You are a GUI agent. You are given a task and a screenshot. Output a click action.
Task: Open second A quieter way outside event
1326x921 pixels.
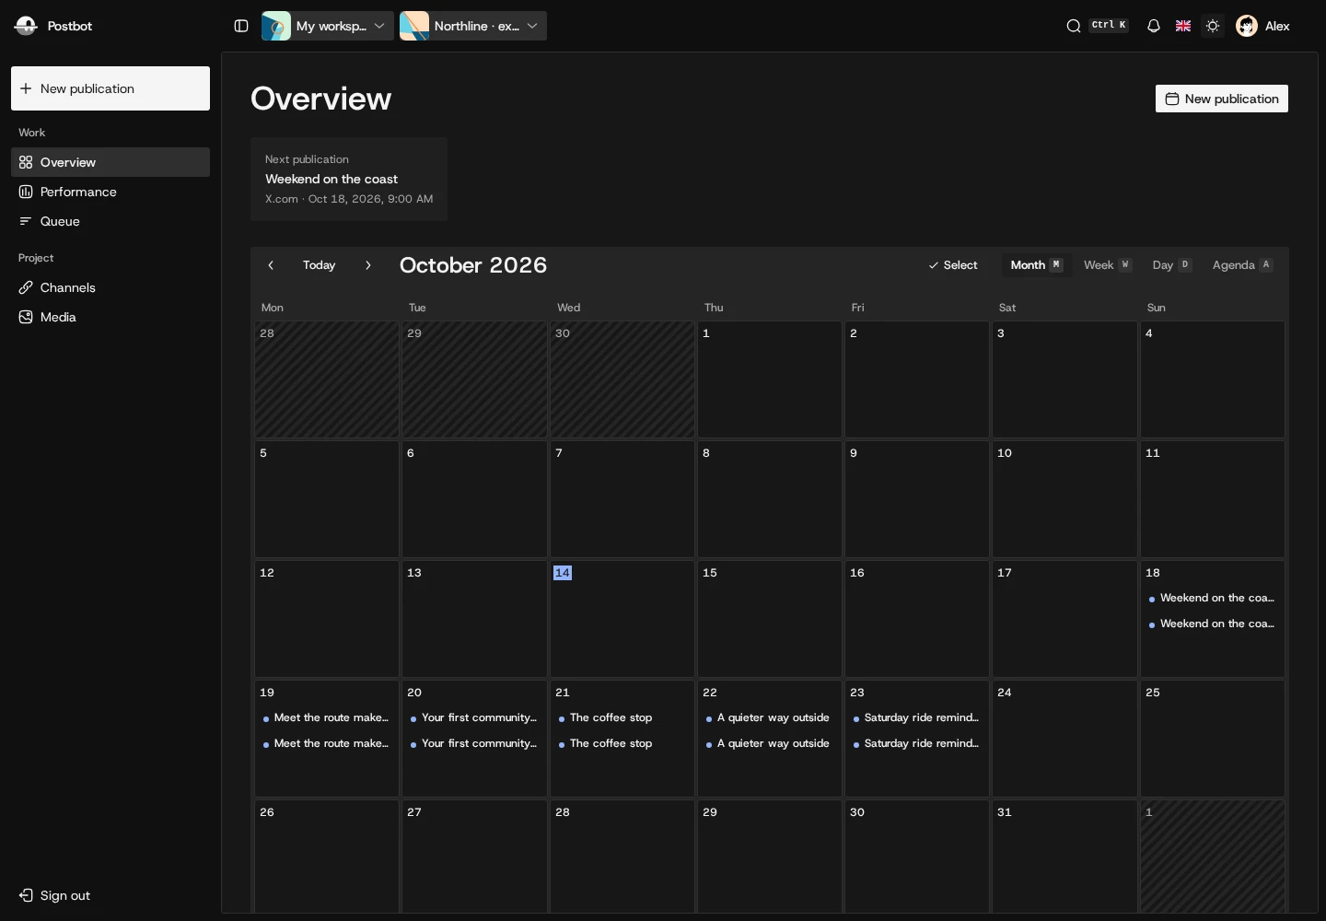pyautogui.click(x=769, y=743)
